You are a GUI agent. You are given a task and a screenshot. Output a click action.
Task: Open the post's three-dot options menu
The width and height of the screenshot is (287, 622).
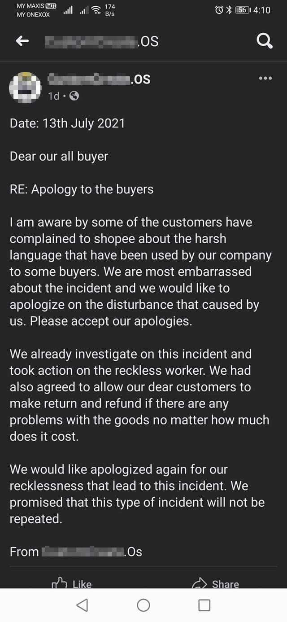tap(265, 78)
